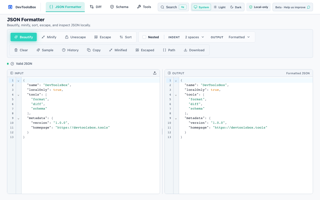Viewport: 320px width, 200px height.
Task: Download the formatted JSON
Action: 194,50
